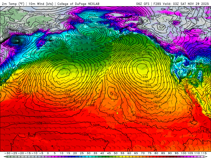This screenshot has height=158, width=211.
Task: Click the 1036 pressure contour label
Action: point(165,14)
